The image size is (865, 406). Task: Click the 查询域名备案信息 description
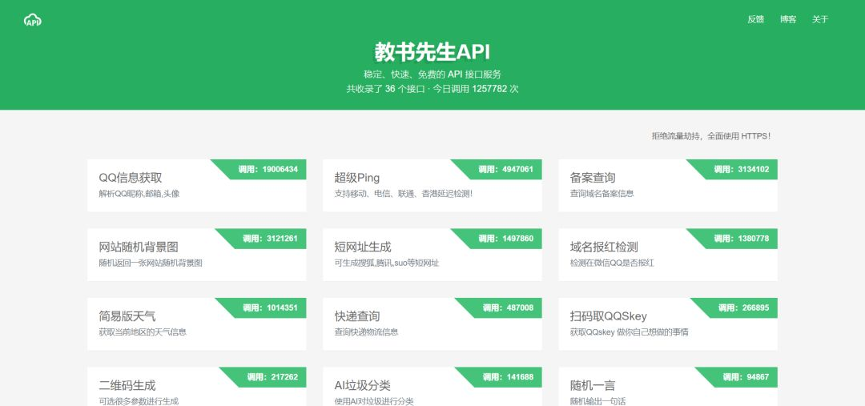[x=601, y=194]
